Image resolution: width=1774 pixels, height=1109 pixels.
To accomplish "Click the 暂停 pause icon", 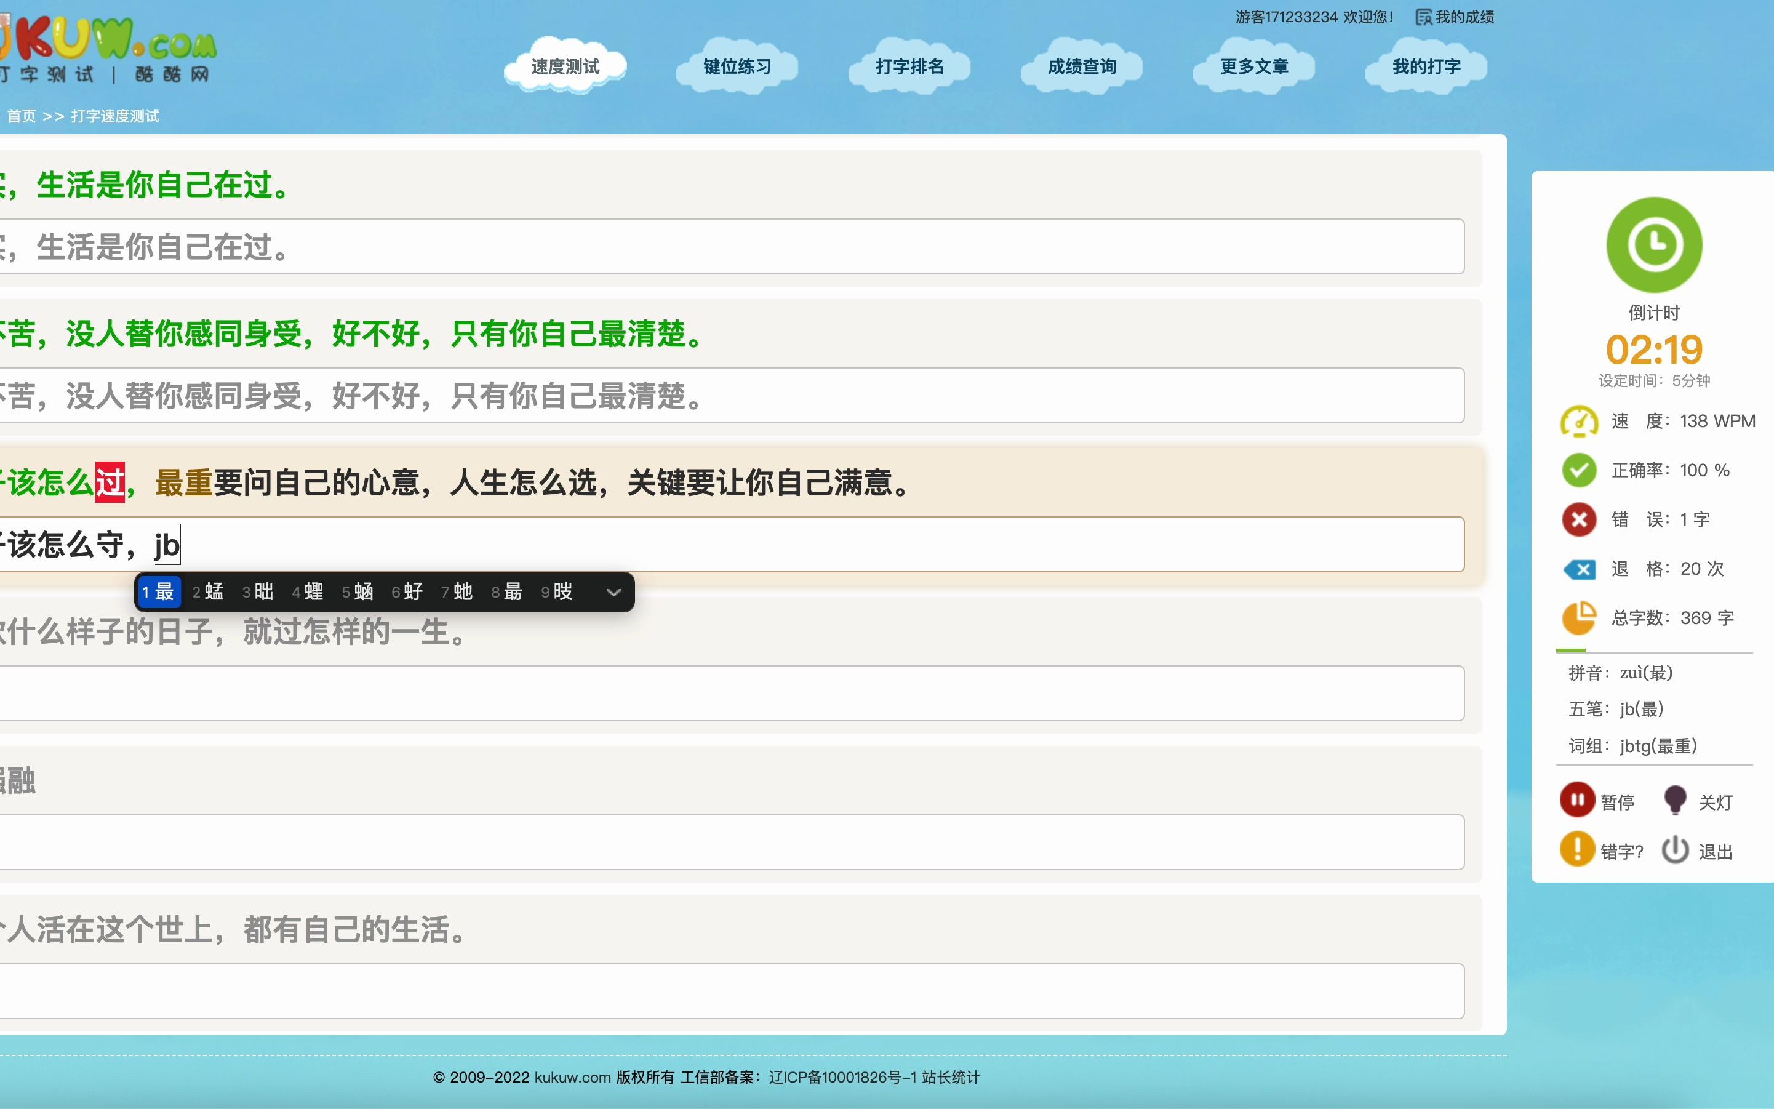I will pyautogui.click(x=1578, y=800).
